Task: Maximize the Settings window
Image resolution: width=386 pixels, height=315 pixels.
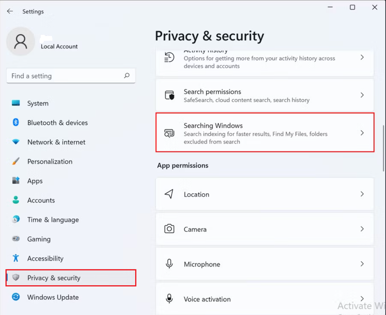Action: coord(352,7)
